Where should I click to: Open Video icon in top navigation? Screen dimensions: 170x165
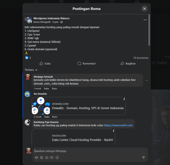coord(61,2)
